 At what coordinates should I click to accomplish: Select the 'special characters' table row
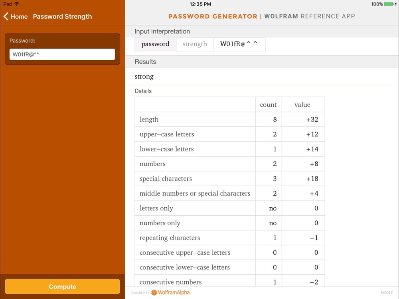(230, 179)
